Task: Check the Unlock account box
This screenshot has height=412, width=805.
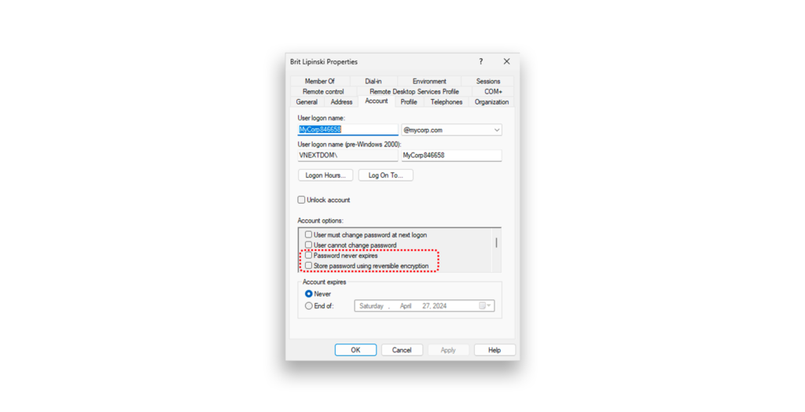Action: coord(301,200)
